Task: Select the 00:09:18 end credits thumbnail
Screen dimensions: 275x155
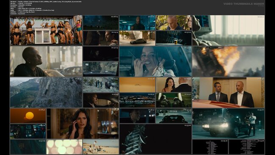Action: tap(210, 147)
